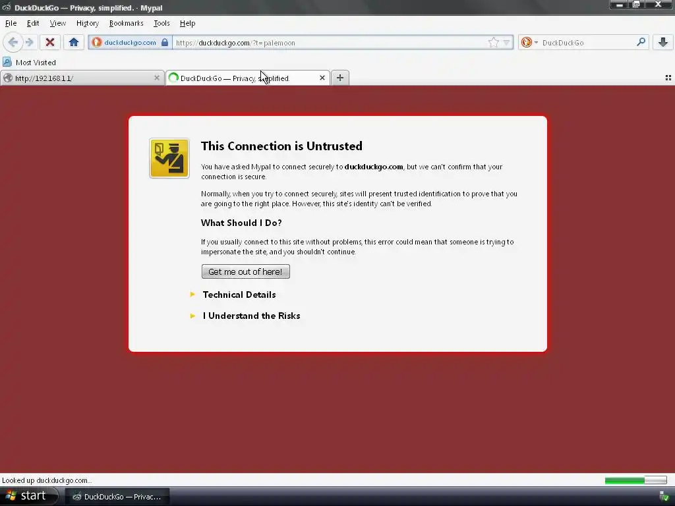Open the Downloads arrow button
Screen dimensions: 675x506
point(663,42)
